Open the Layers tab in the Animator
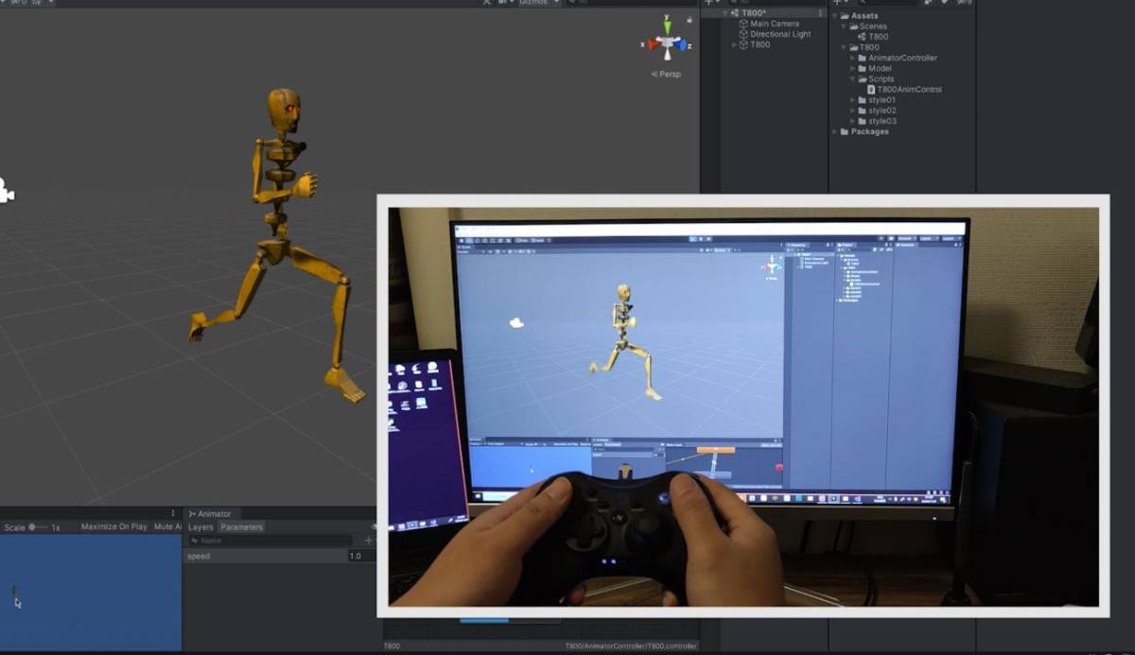Screen dimensions: 1135x655 pos(201,526)
